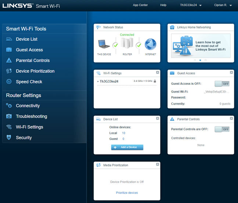The height and width of the screenshot is (203, 238).
Task: Toggle the Guest Access OFF switch
Action: point(222,84)
